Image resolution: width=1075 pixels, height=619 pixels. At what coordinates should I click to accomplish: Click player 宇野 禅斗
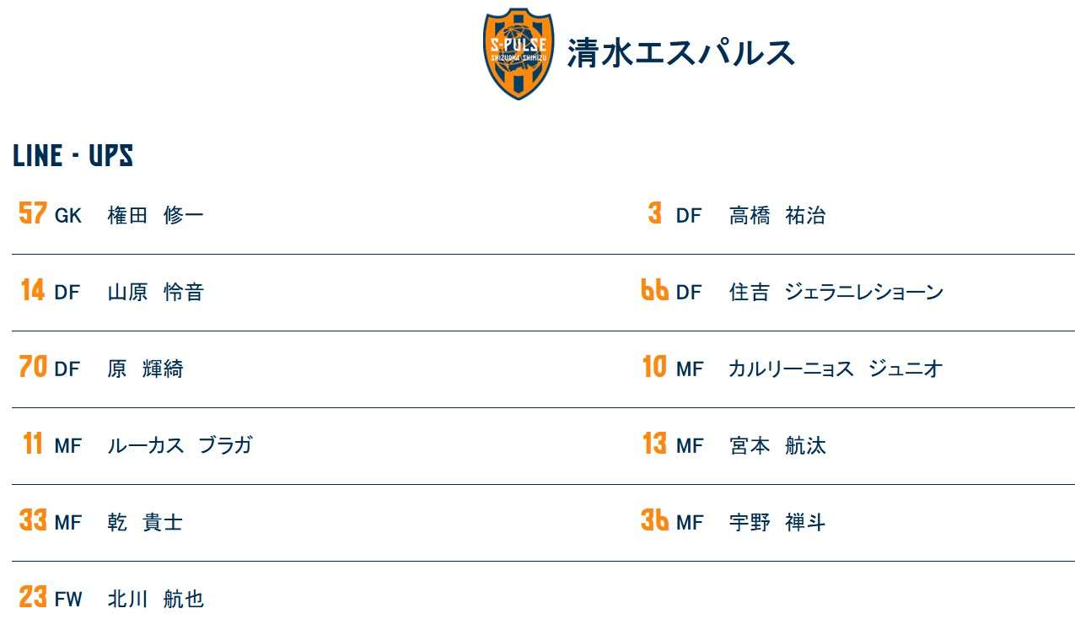(777, 522)
